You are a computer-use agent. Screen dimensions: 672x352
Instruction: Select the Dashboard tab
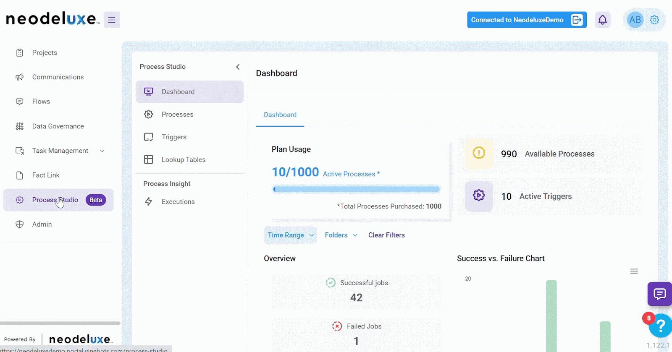[280, 115]
